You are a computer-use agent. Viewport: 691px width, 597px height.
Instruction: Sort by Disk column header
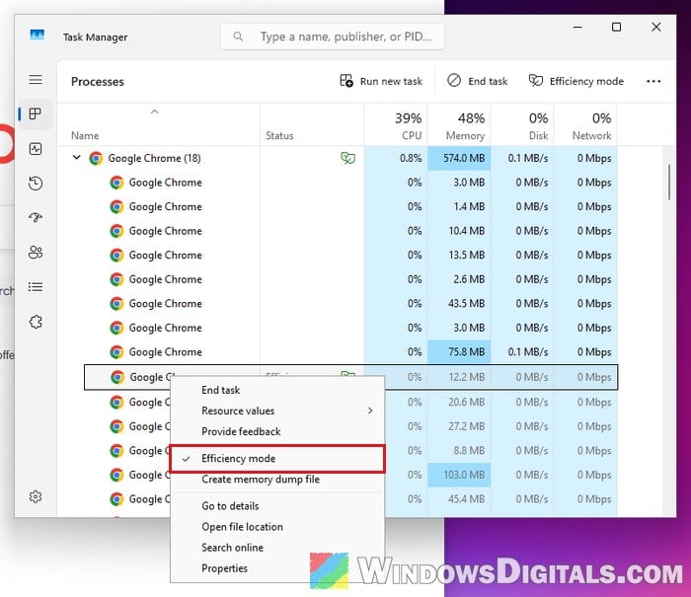(522, 125)
